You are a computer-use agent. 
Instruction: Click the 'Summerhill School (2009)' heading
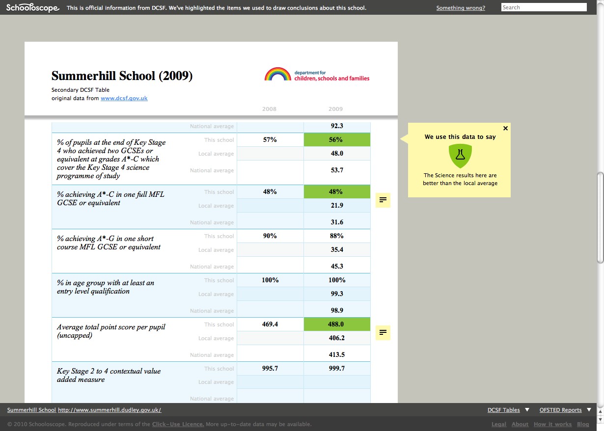[x=122, y=76]
